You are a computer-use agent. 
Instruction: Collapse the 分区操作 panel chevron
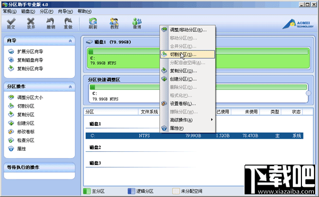(x=70, y=87)
